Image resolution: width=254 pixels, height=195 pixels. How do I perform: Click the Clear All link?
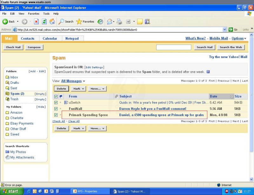tap(74, 121)
